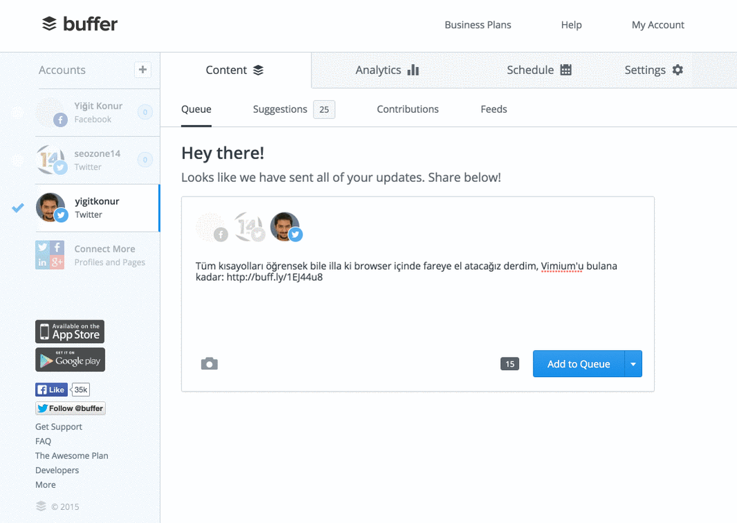737x523 pixels.
Task: Click the Facebook like count 35k
Action: pyautogui.click(x=80, y=389)
